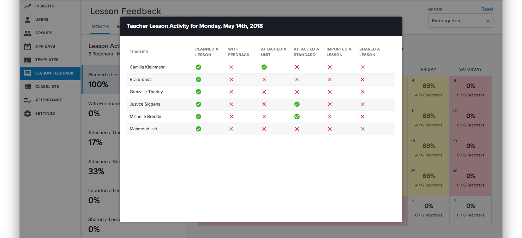Open the Kindergarten group dropdown
This screenshot has width=522, height=238.
click(461, 21)
